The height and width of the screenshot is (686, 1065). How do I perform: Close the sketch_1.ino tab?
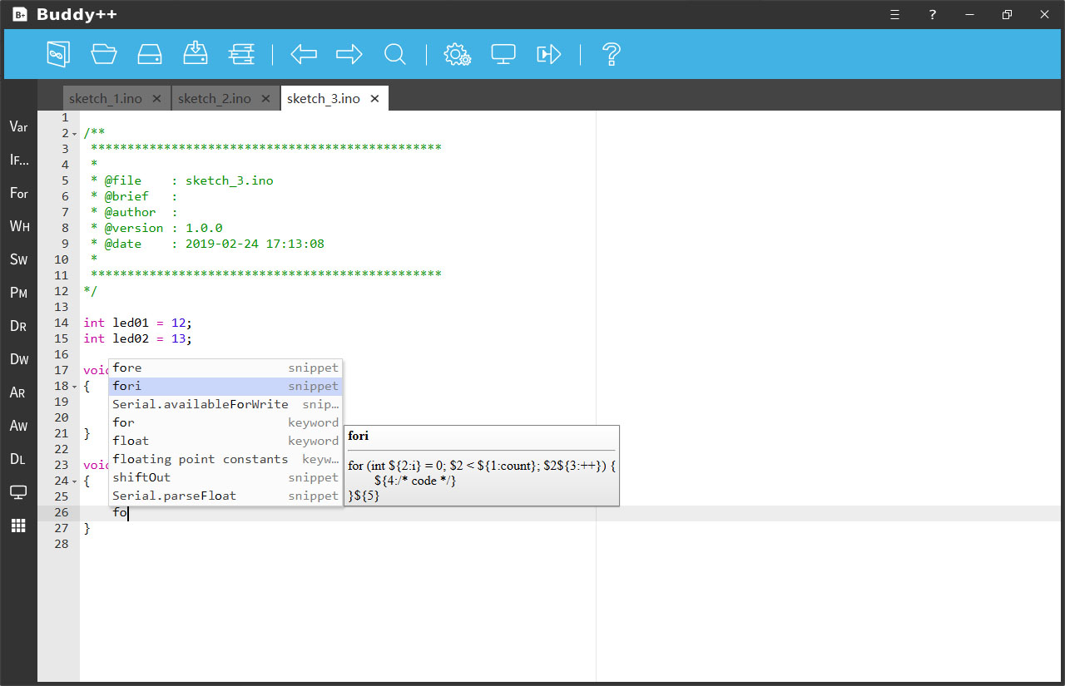pyautogui.click(x=156, y=98)
